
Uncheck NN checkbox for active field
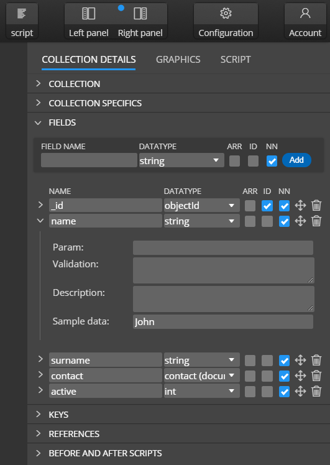point(285,392)
